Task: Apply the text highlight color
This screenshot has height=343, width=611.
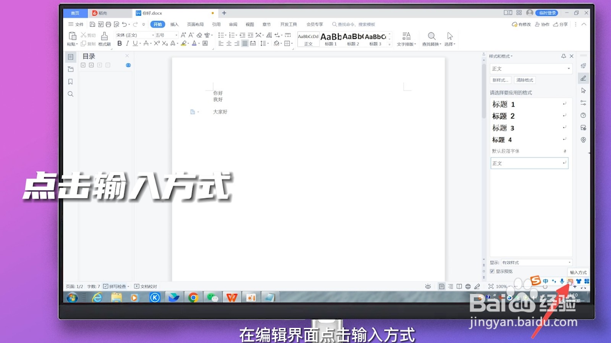Action: (184, 43)
